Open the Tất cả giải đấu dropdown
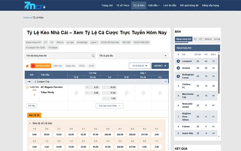 point(133,56)
